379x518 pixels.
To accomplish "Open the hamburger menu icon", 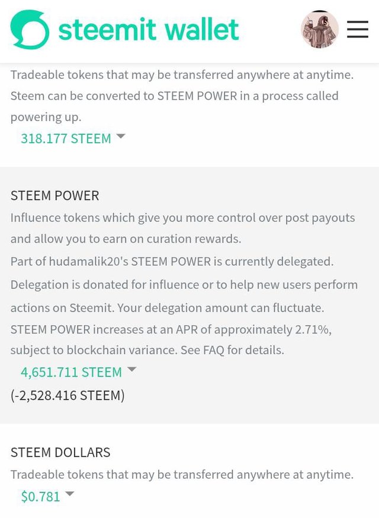I will (x=358, y=29).
